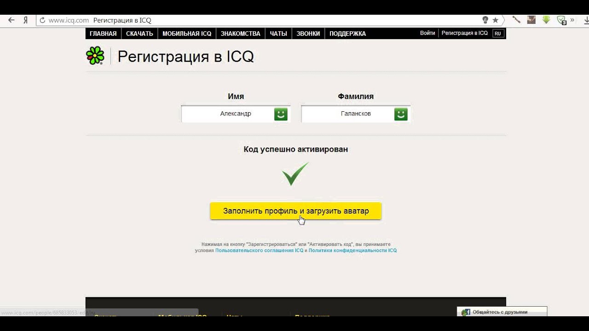The width and height of the screenshot is (589, 331).
Task: Go to МОБИЛЬНАЯ ICQ section
Action: click(x=187, y=34)
